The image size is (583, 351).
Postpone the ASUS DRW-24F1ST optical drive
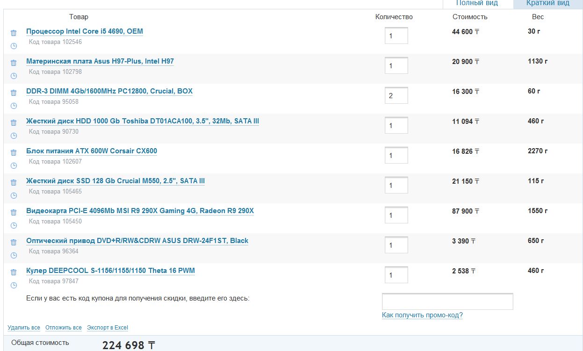point(14,255)
